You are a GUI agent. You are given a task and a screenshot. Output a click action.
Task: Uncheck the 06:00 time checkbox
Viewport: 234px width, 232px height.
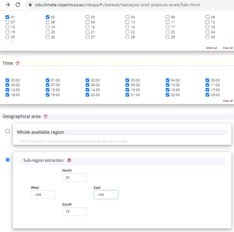point(7,85)
